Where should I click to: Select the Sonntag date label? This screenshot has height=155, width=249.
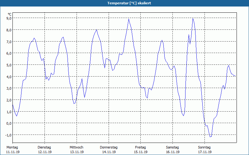204,147
